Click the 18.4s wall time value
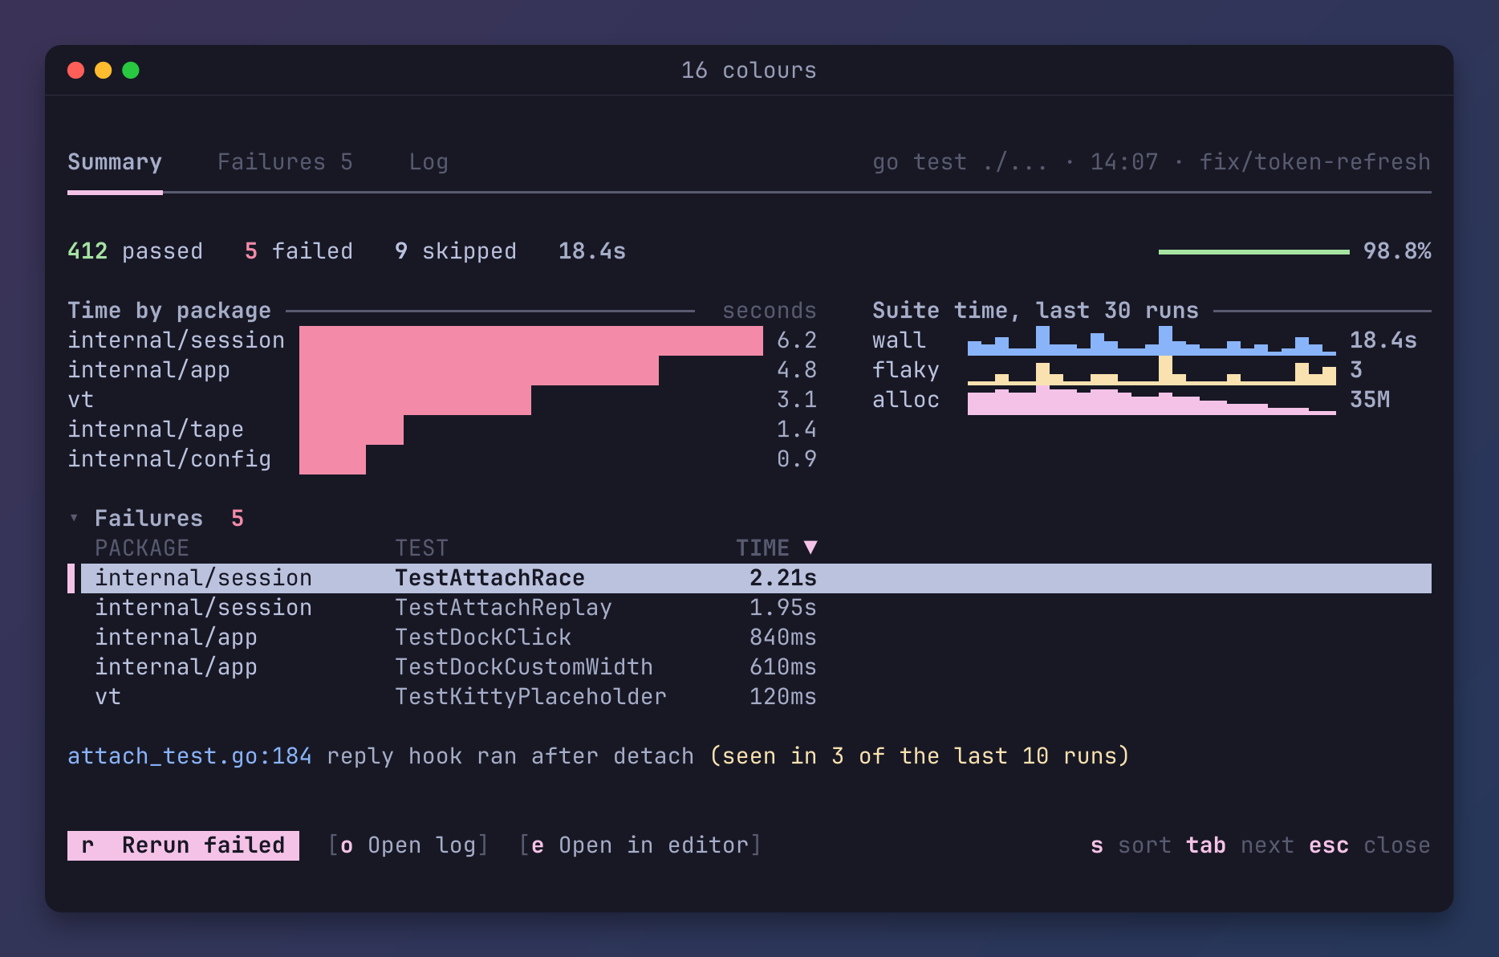 1383,340
